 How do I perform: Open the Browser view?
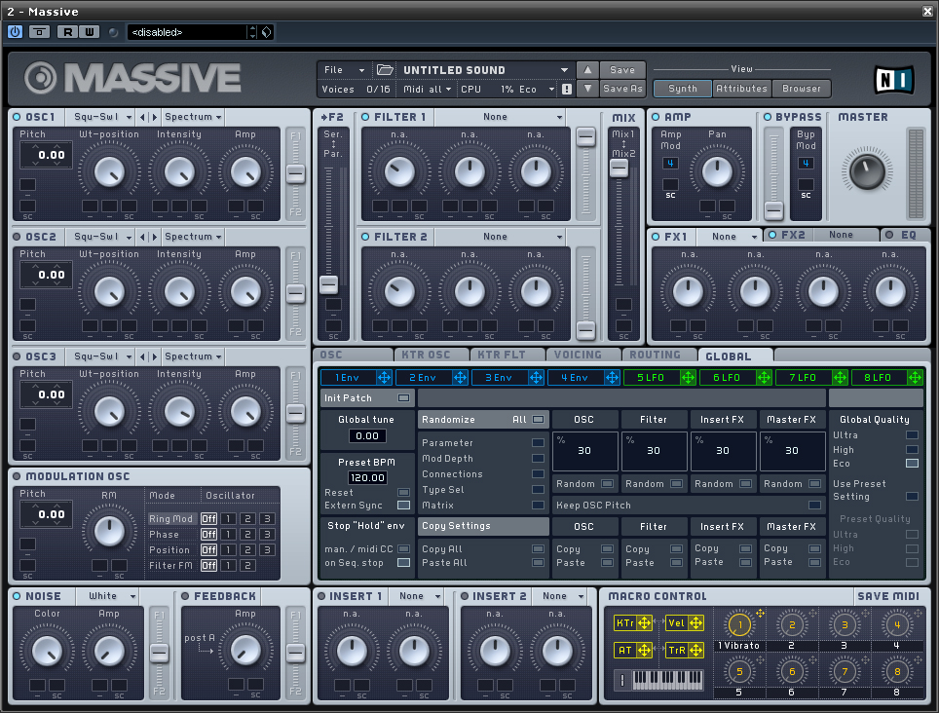802,89
